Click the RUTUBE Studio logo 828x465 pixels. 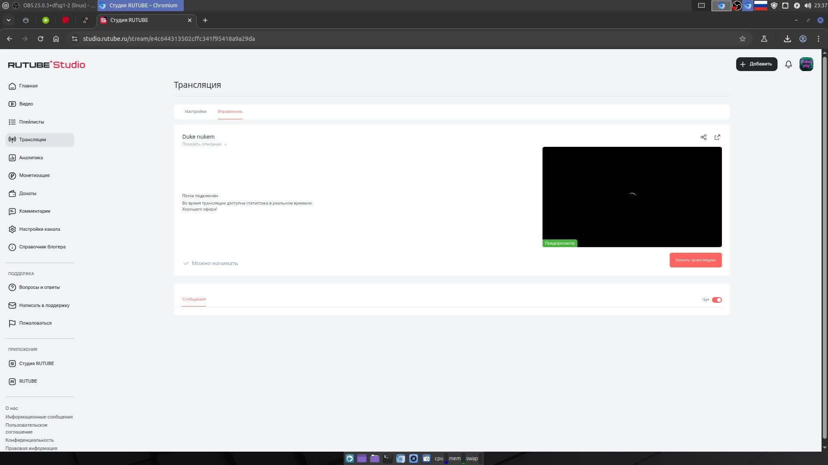coord(47,65)
